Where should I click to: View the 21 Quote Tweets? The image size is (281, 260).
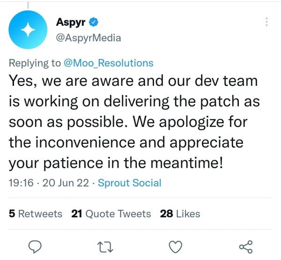coord(111,214)
